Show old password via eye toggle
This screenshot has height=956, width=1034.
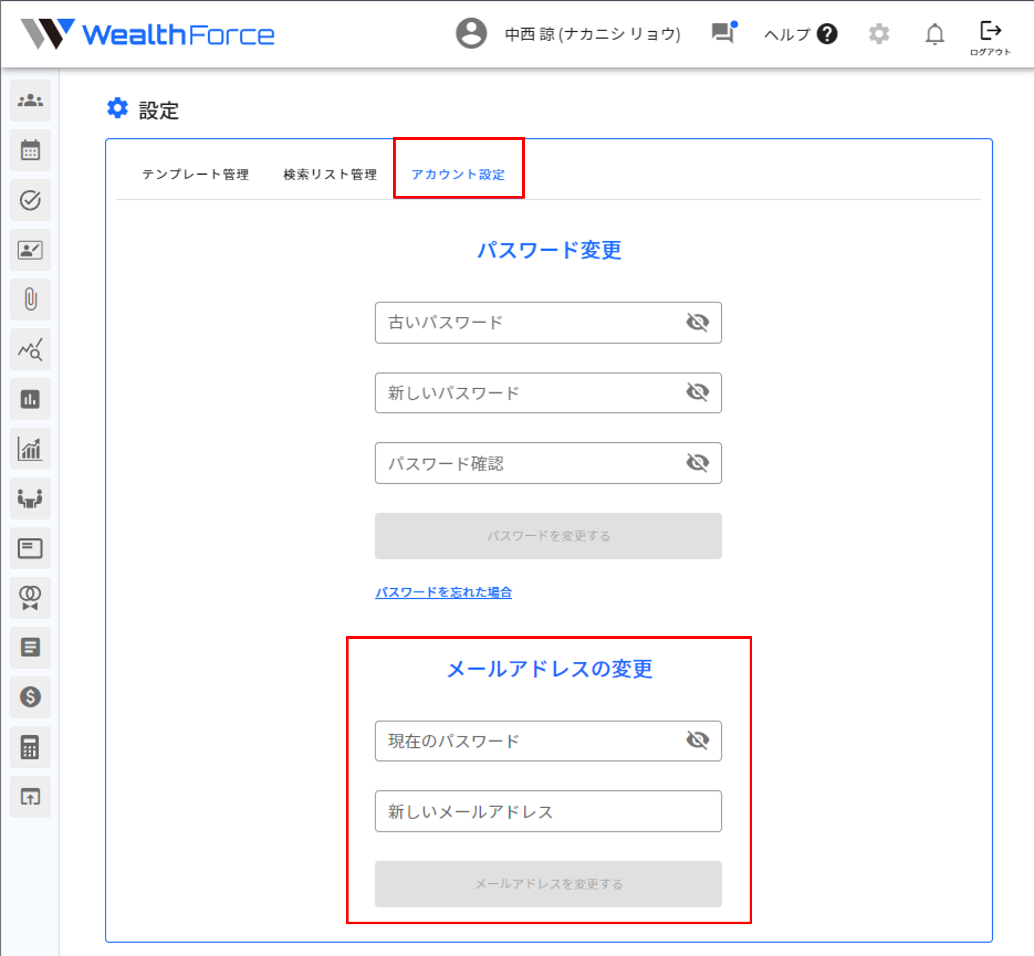[697, 322]
